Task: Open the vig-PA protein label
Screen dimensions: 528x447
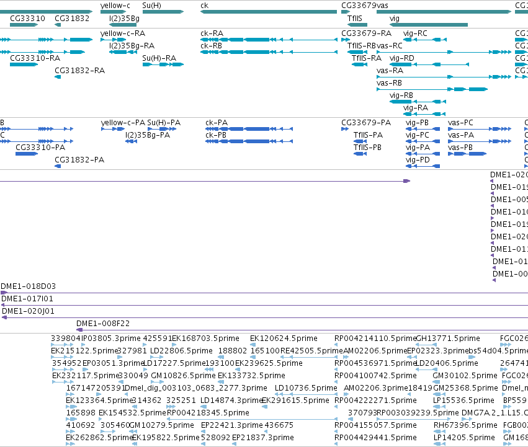Action: (x=418, y=148)
